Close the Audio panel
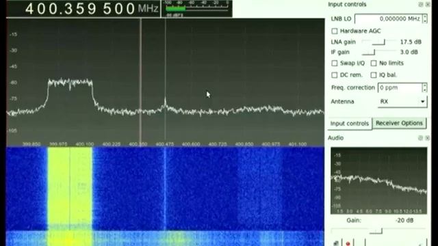The image size is (438, 246). tap(427, 138)
